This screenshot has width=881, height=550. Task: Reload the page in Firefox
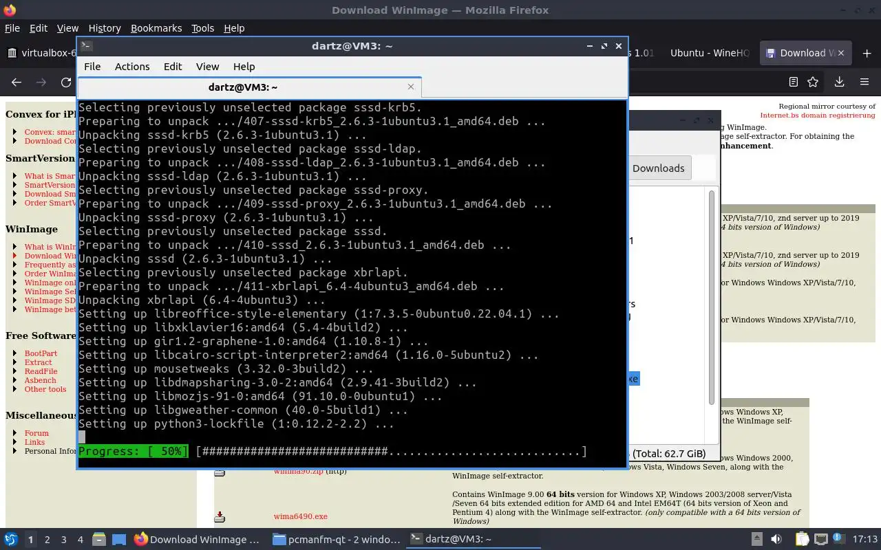click(x=66, y=82)
